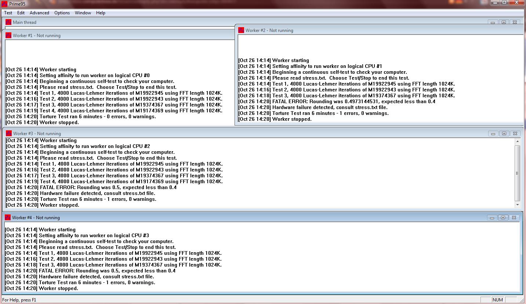The image size is (526, 304).
Task: Close the Main thread child window
Action: [x=515, y=22]
